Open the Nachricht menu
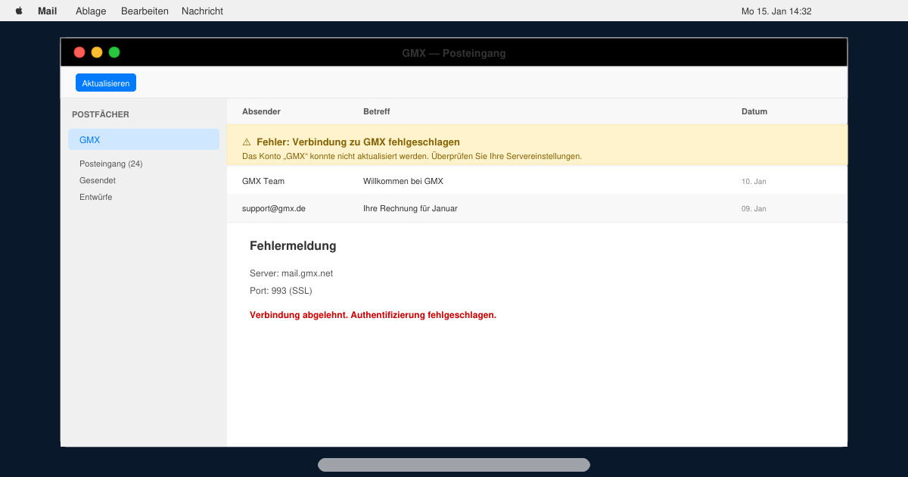 (x=202, y=11)
